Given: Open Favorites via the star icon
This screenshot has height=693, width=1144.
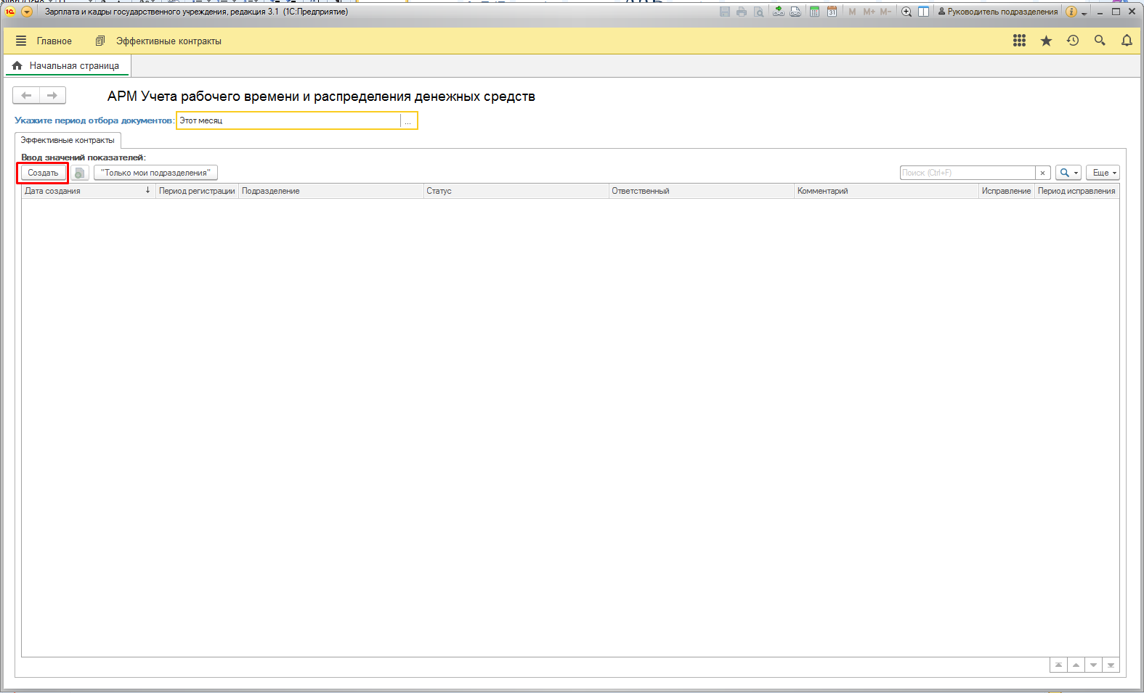Looking at the screenshot, I should [1046, 41].
